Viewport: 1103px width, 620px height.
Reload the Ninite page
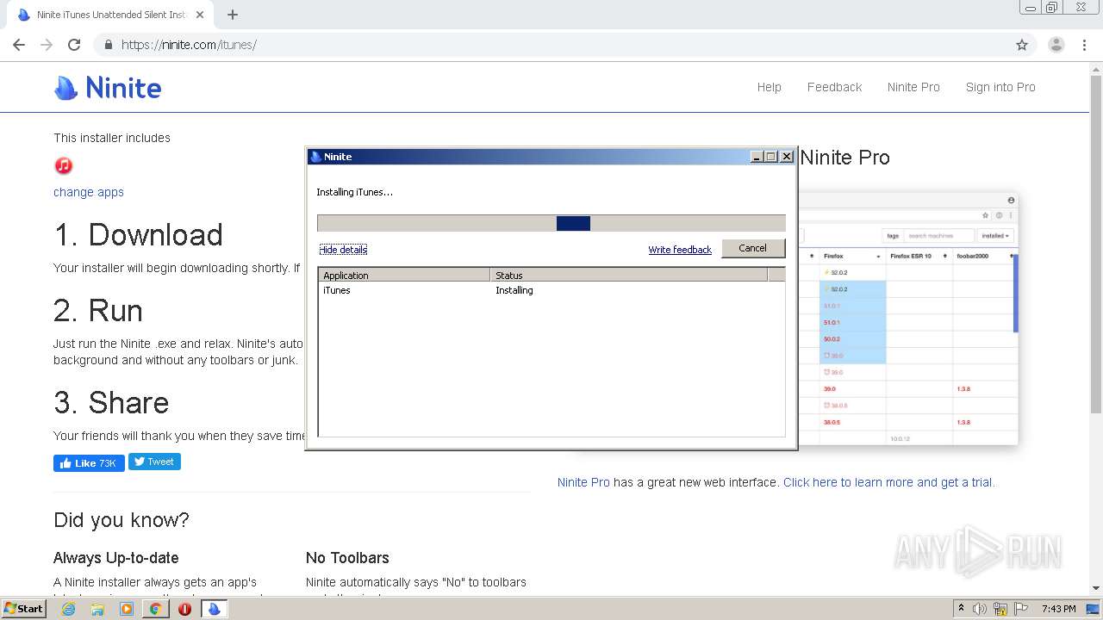pyautogui.click(x=74, y=45)
